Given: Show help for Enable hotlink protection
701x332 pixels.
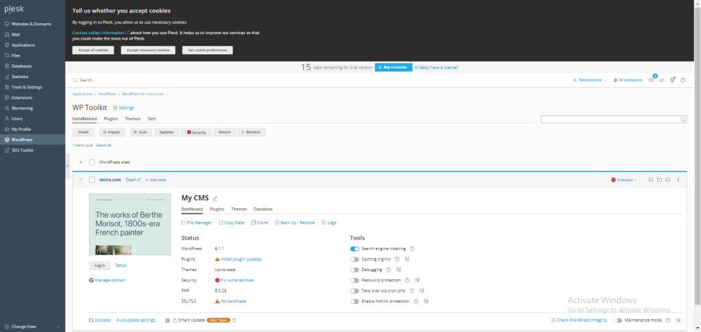Looking at the screenshot, I should pos(416,301).
